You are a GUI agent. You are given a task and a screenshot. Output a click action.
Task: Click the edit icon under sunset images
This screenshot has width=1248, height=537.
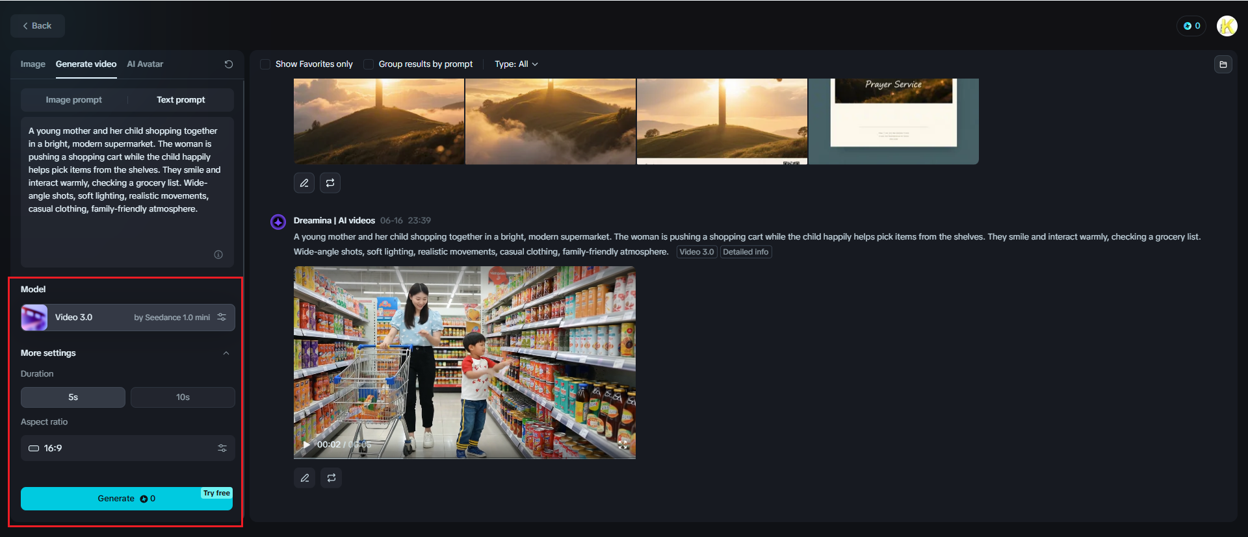point(304,183)
